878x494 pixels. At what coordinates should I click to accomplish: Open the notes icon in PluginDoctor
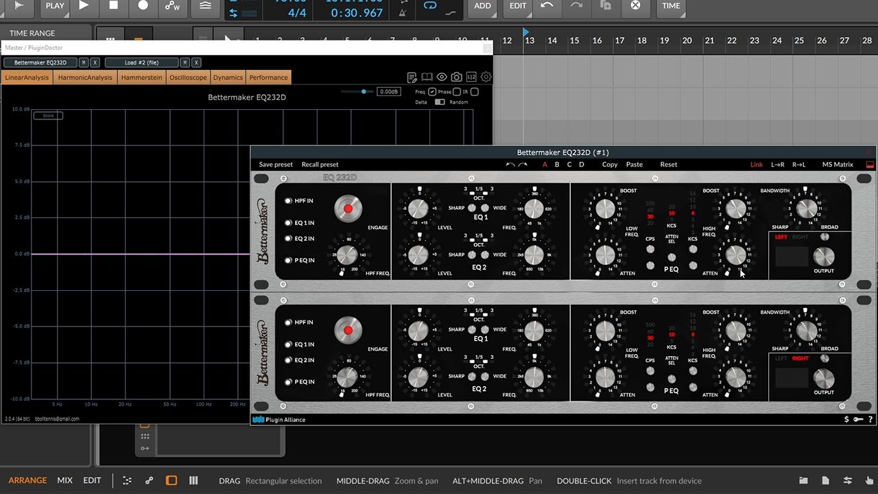coord(412,77)
